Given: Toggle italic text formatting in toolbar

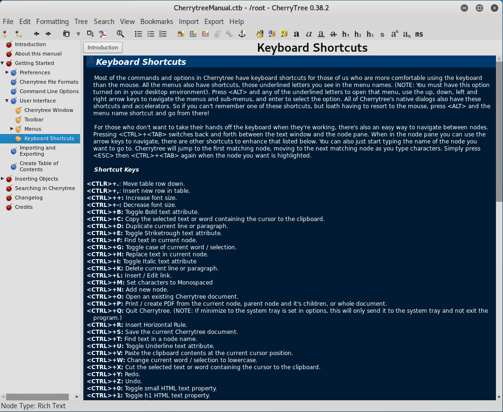Looking at the screenshot, I should click(x=308, y=34).
